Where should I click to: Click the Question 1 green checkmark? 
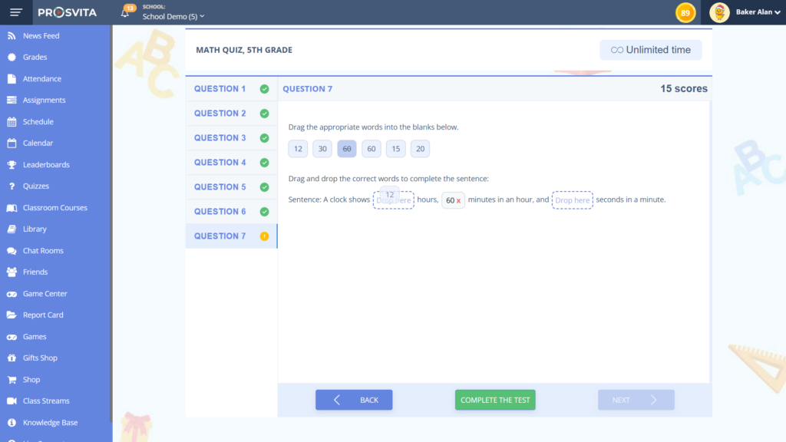click(x=264, y=89)
